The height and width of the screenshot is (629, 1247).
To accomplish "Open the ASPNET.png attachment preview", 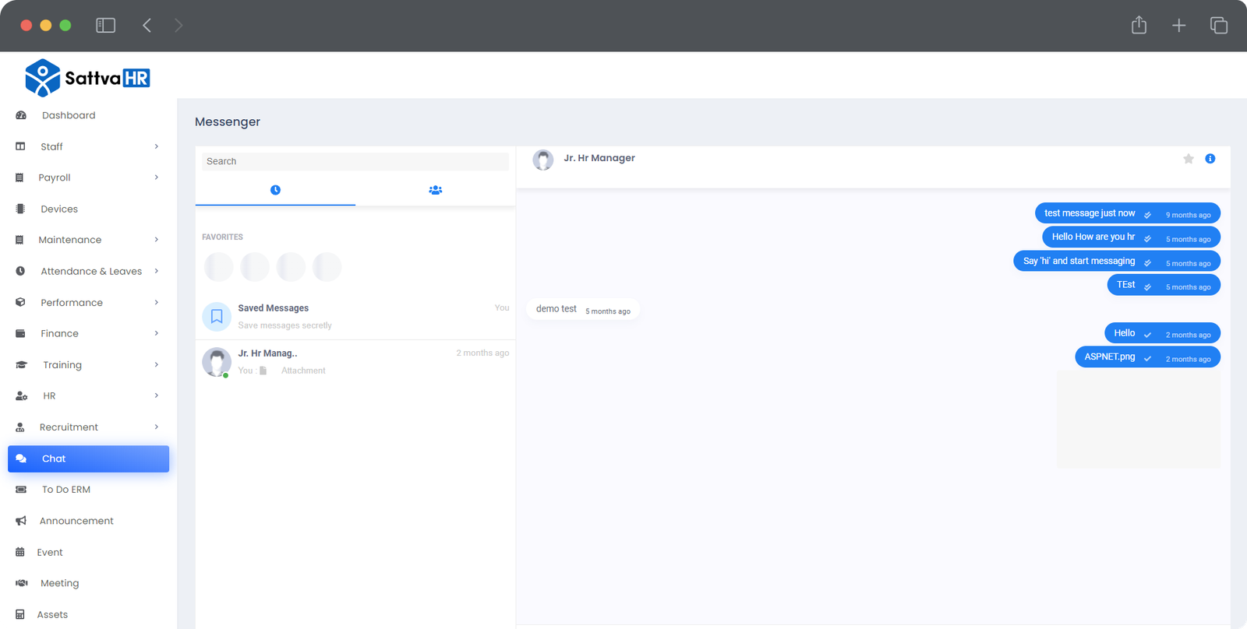I will coord(1138,420).
